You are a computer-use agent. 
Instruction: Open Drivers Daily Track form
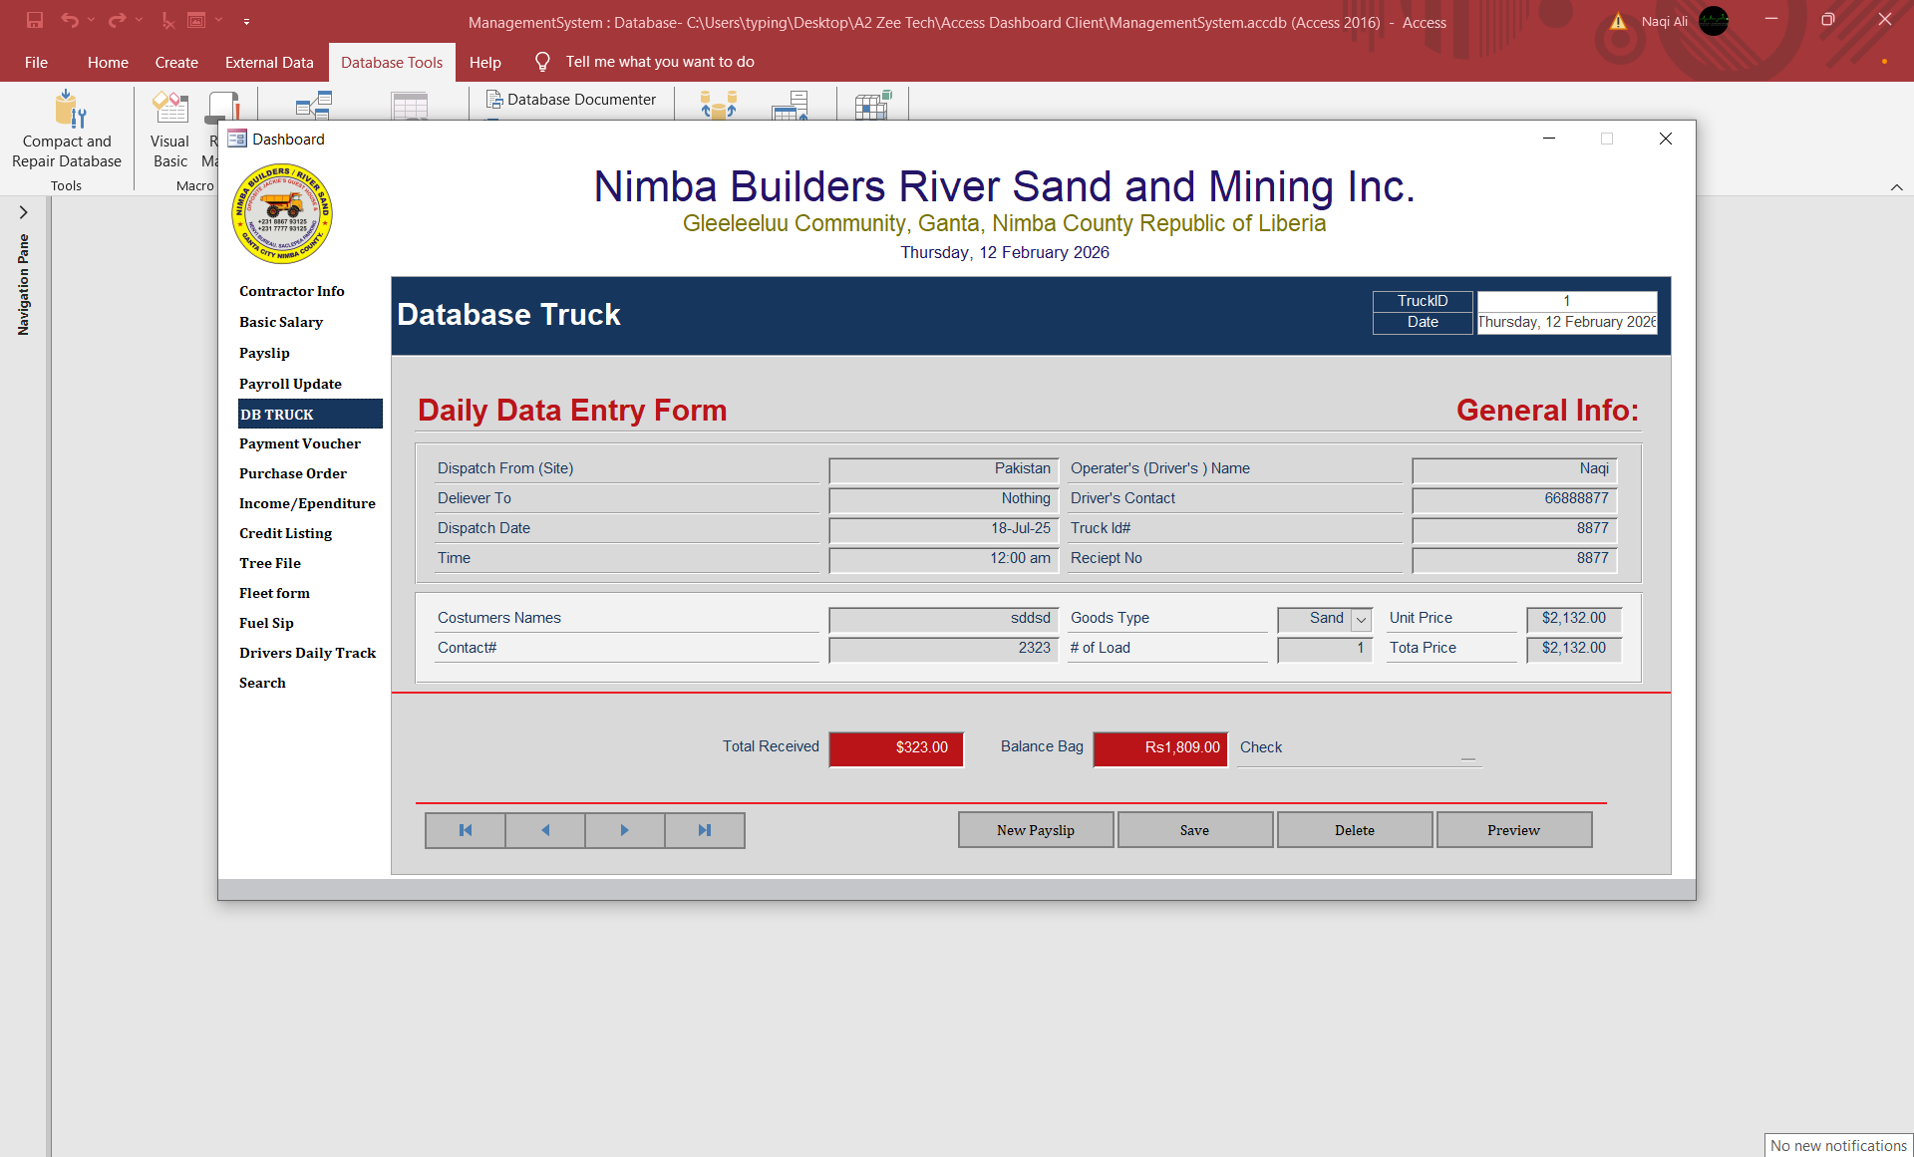[308, 653]
